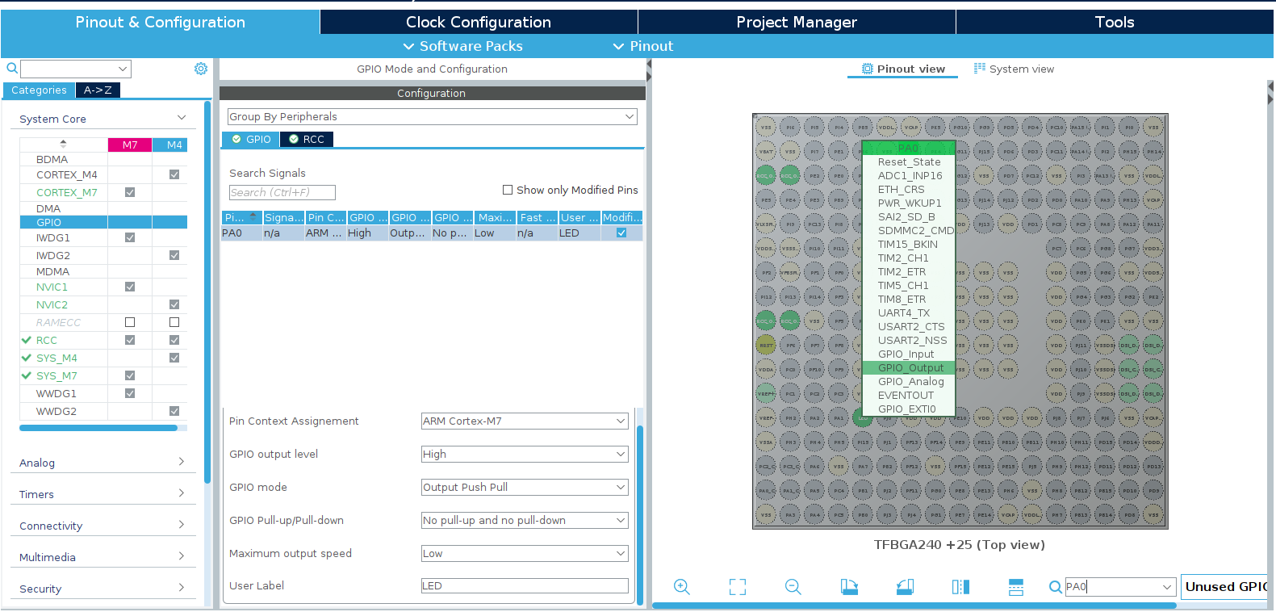Zoom in on the pinout view
This screenshot has height=612, width=1276.
point(682,587)
